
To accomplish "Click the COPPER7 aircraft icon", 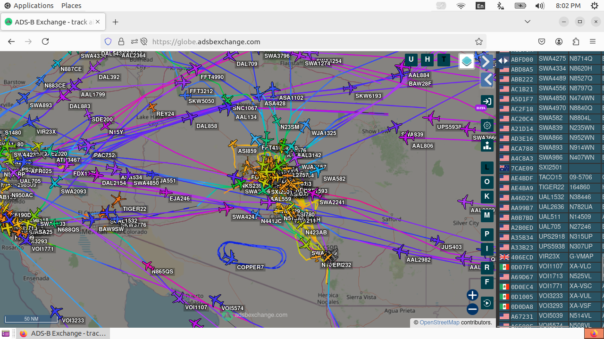I will click(x=231, y=257).
